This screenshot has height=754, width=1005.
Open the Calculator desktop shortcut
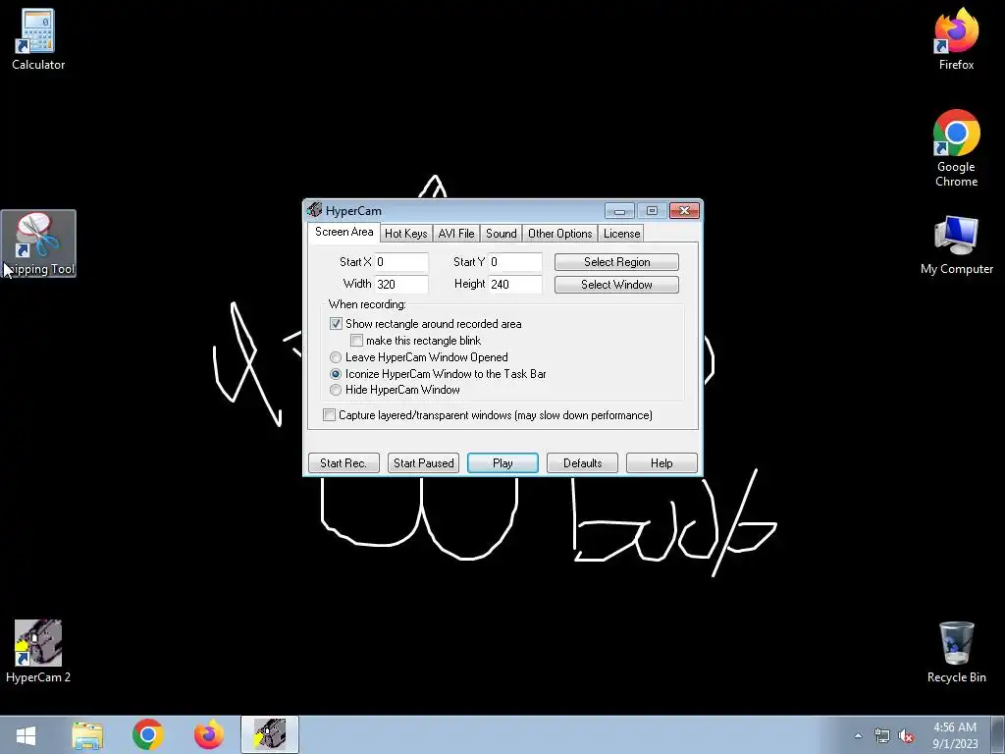(38, 39)
